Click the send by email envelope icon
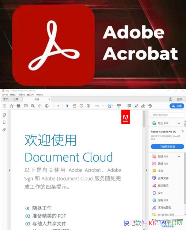 point(26,106)
